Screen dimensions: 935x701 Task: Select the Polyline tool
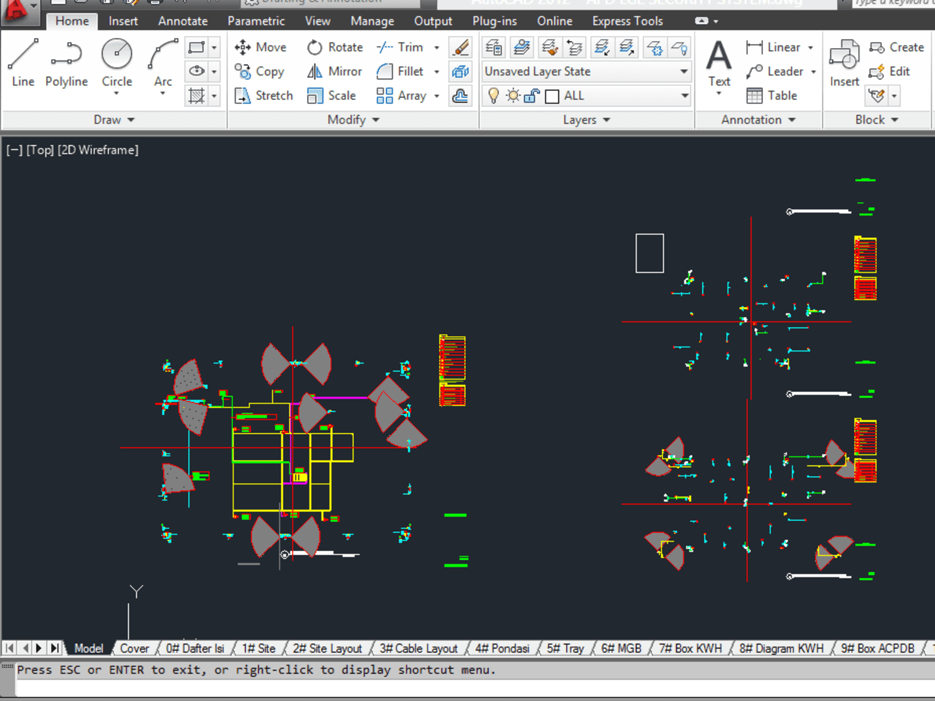(x=66, y=63)
